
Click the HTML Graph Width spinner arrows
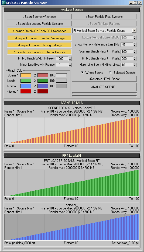pyautogui.click(x=70, y=59)
